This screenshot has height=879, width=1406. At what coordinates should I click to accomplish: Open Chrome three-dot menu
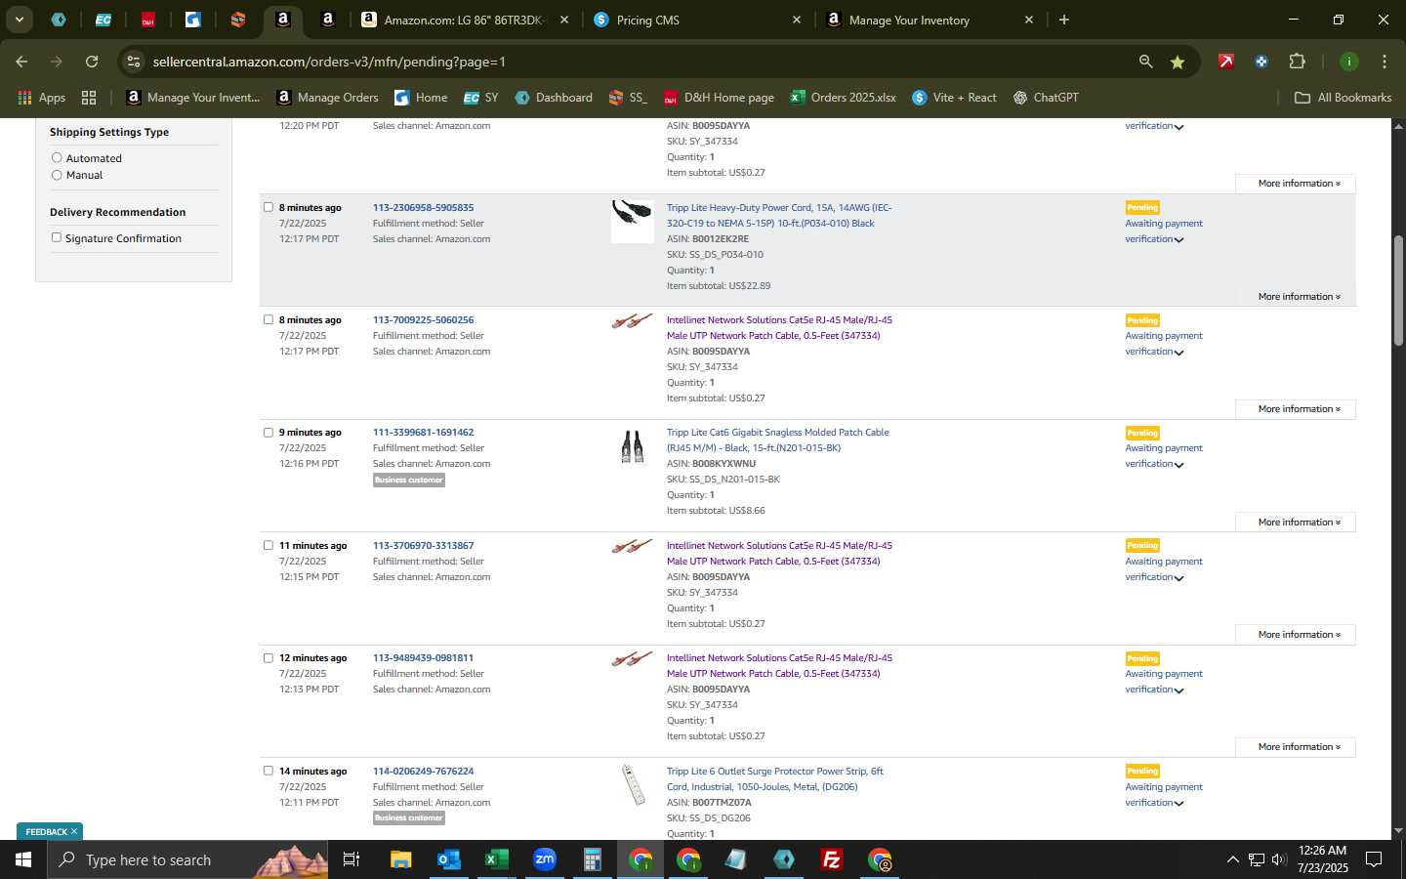point(1384,62)
